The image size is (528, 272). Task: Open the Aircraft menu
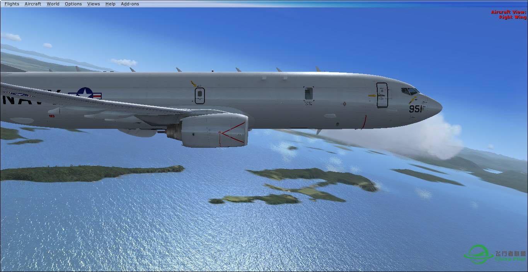point(33,4)
